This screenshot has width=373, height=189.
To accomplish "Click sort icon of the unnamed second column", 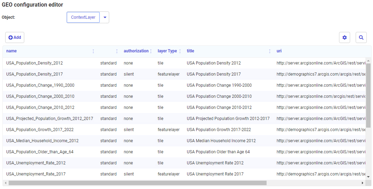I will tap(117, 51).
